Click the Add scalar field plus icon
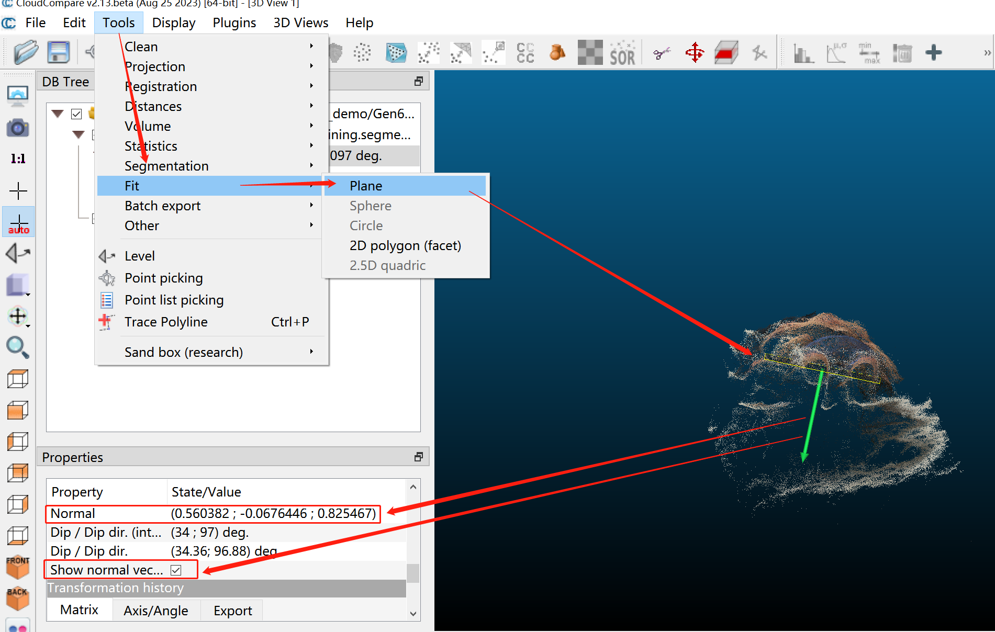 click(933, 52)
